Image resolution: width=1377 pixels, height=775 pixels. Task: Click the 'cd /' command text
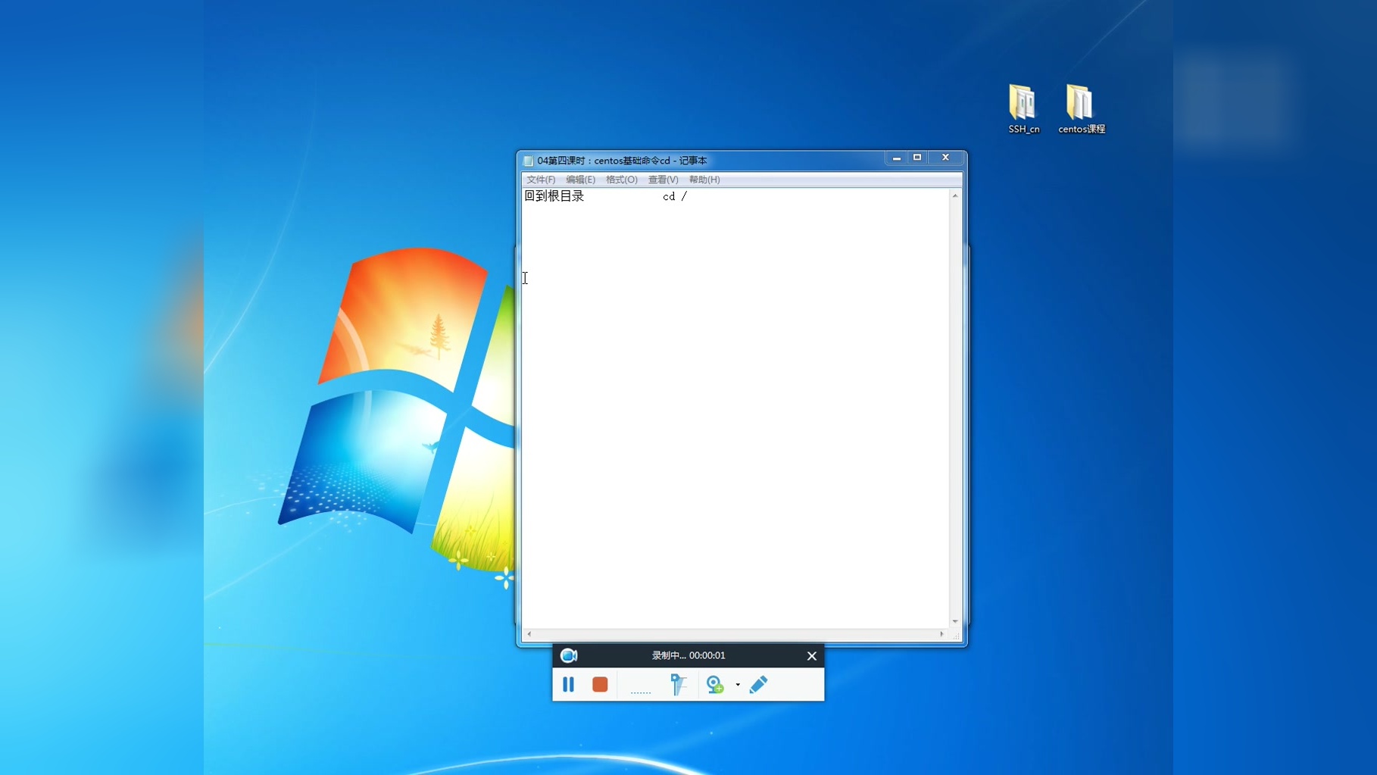pyautogui.click(x=675, y=196)
